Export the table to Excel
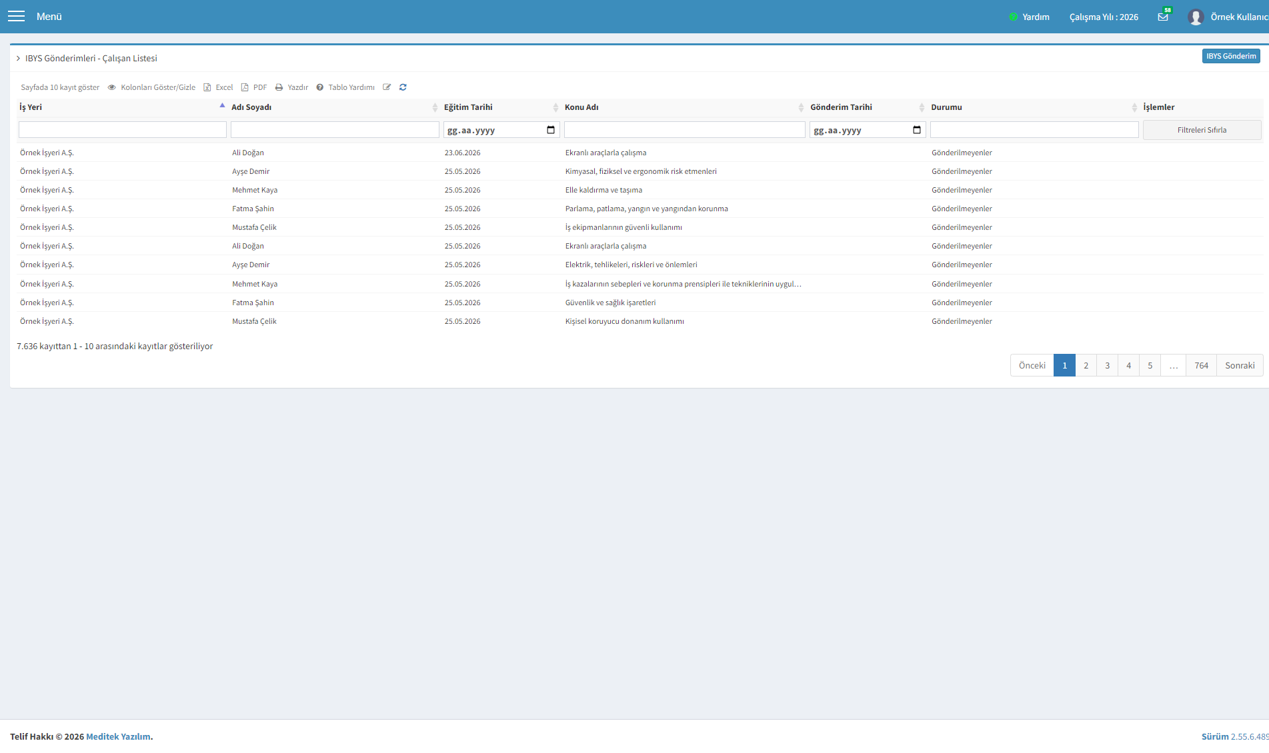 point(218,87)
